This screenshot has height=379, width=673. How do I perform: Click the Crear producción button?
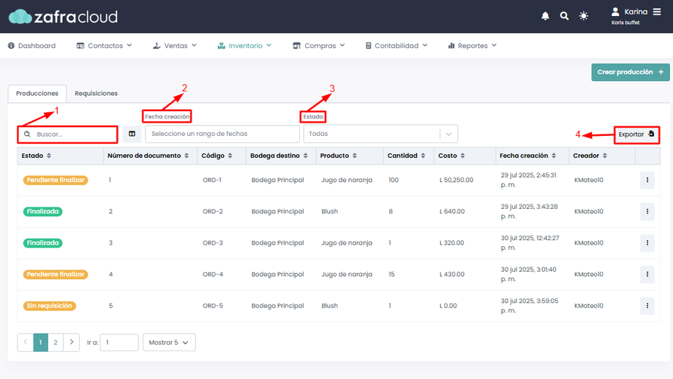click(630, 72)
